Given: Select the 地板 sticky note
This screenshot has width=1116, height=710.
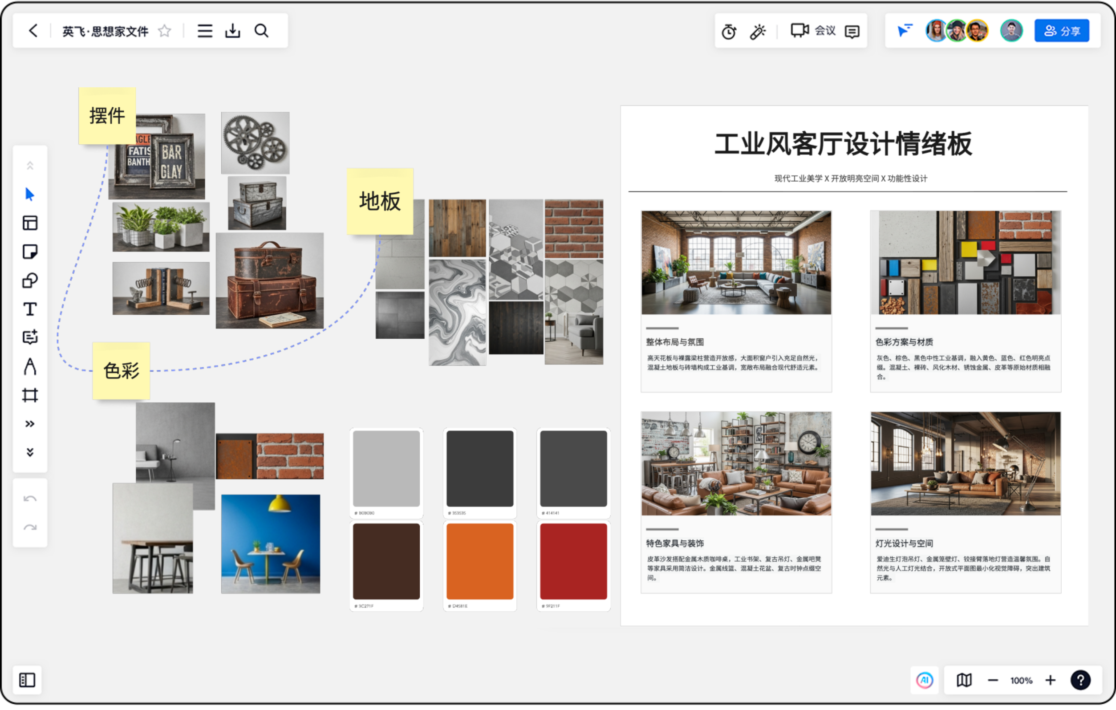Looking at the screenshot, I should [x=380, y=202].
